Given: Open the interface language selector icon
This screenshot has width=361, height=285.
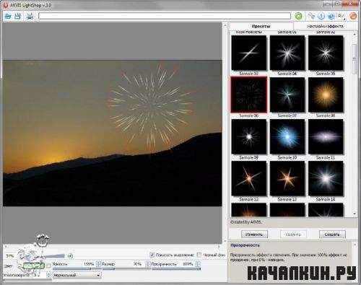Looking at the screenshot, I should click(x=342, y=17).
